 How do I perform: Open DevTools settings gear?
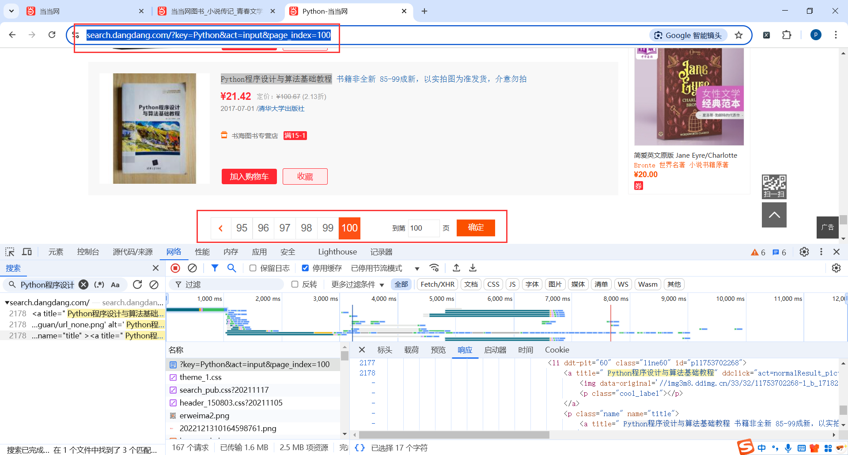pyautogui.click(x=804, y=252)
